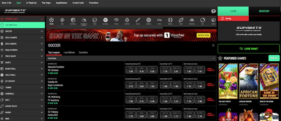Select the MMA icon in sports bar

(x=62, y=20)
